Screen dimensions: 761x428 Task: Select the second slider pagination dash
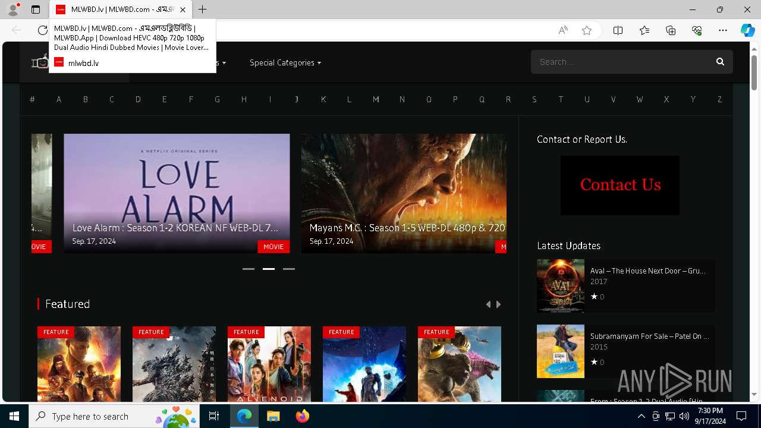(x=269, y=269)
